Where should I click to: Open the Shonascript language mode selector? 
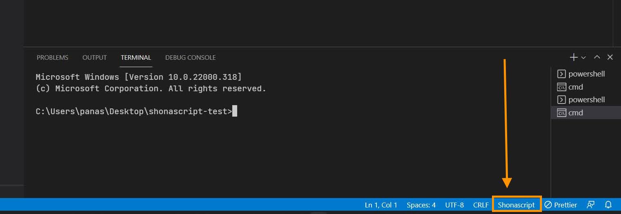click(x=517, y=205)
